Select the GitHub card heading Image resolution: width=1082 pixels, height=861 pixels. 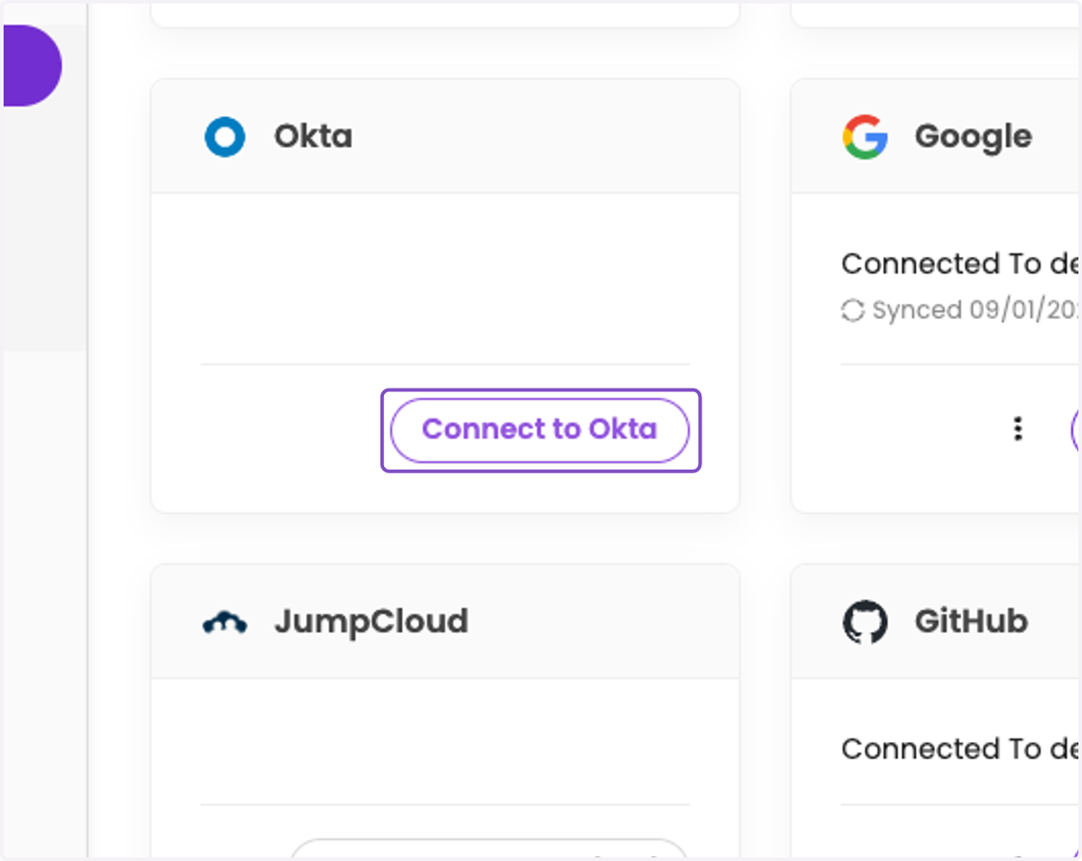pyautogui.click(x=971, y=621)
